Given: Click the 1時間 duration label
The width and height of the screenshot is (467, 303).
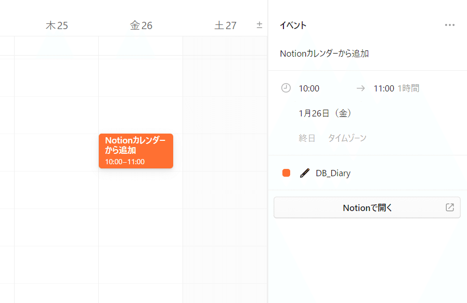Looking at the screenshot, I should (408, 88).
